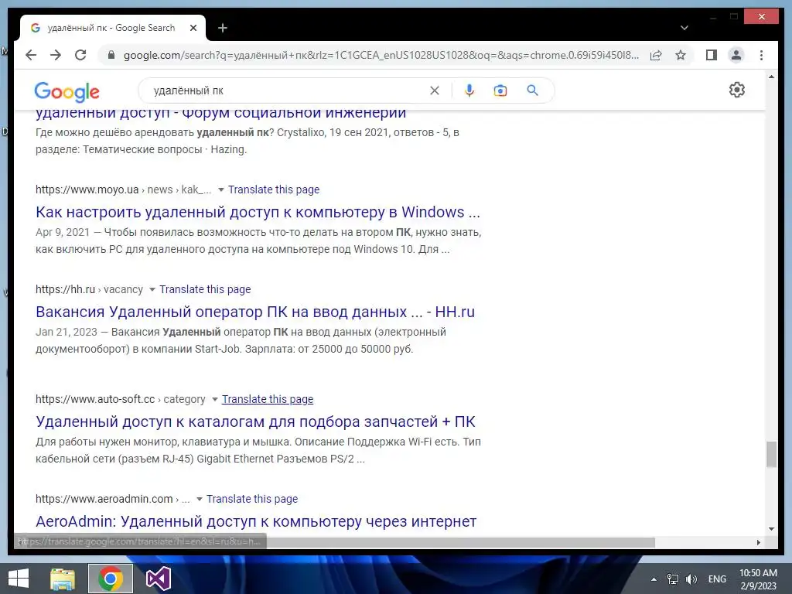Translate the hh.ru vacancy page

(205, 289)
